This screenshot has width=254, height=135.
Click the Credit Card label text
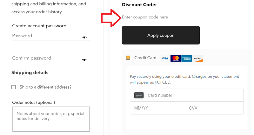(145, 58)
